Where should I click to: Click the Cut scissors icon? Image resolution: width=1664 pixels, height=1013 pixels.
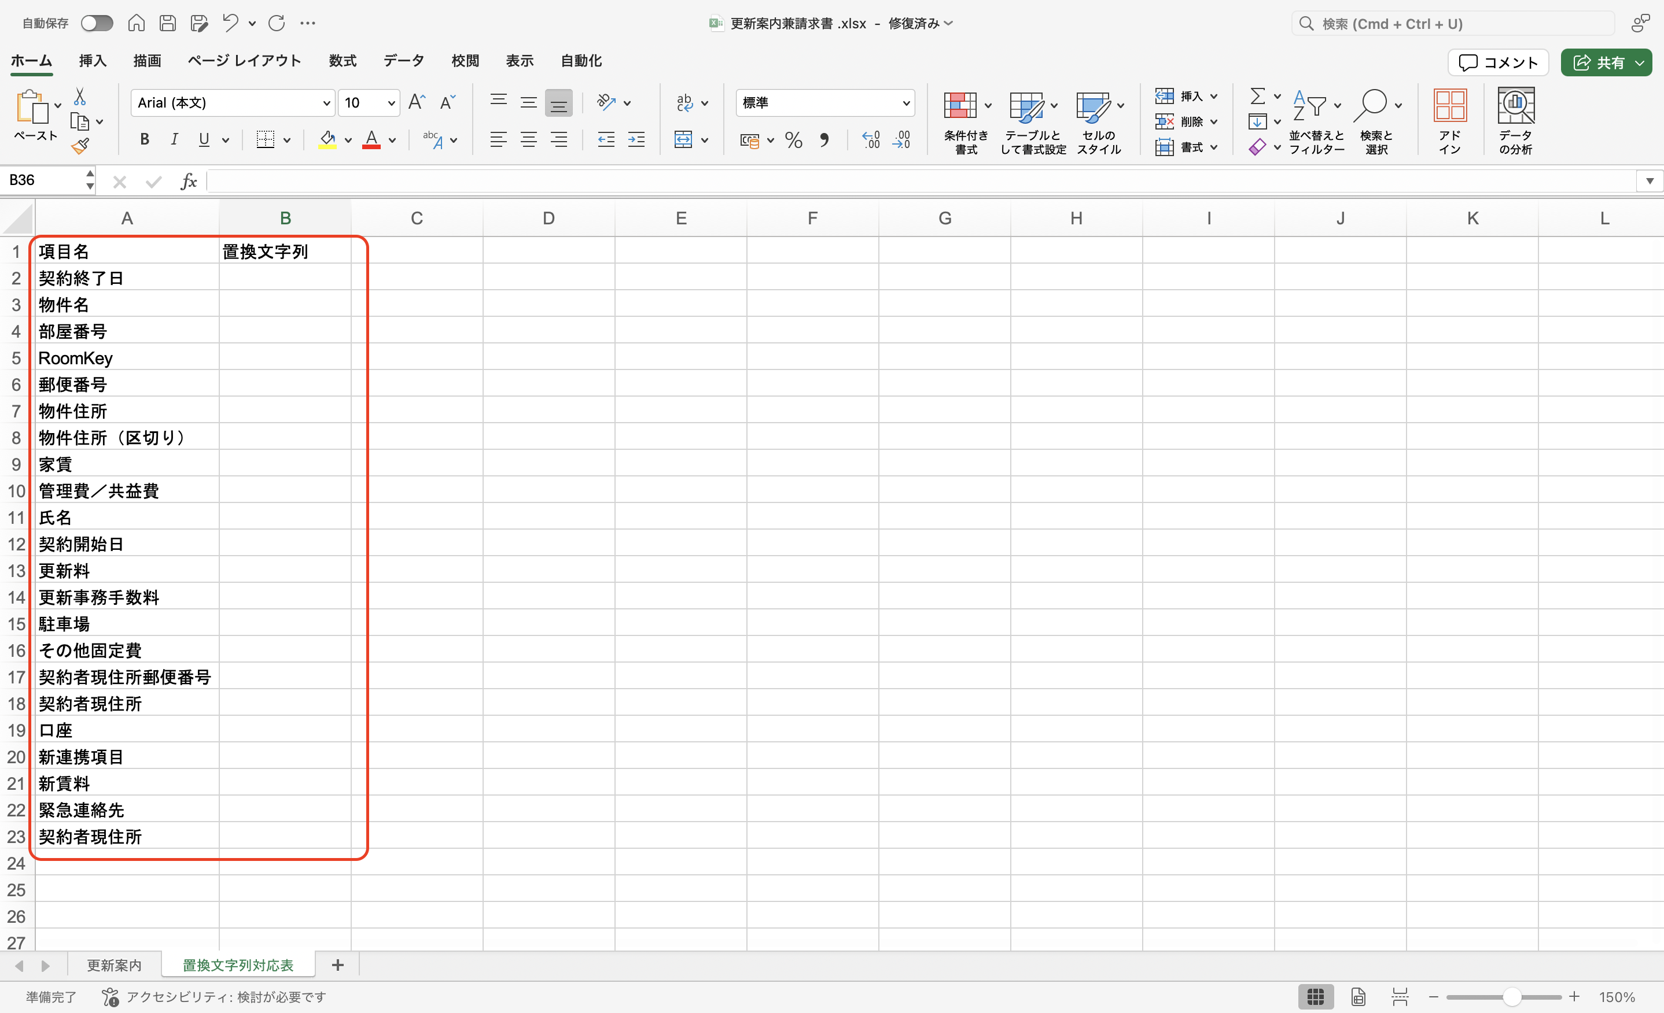point(80,97)
